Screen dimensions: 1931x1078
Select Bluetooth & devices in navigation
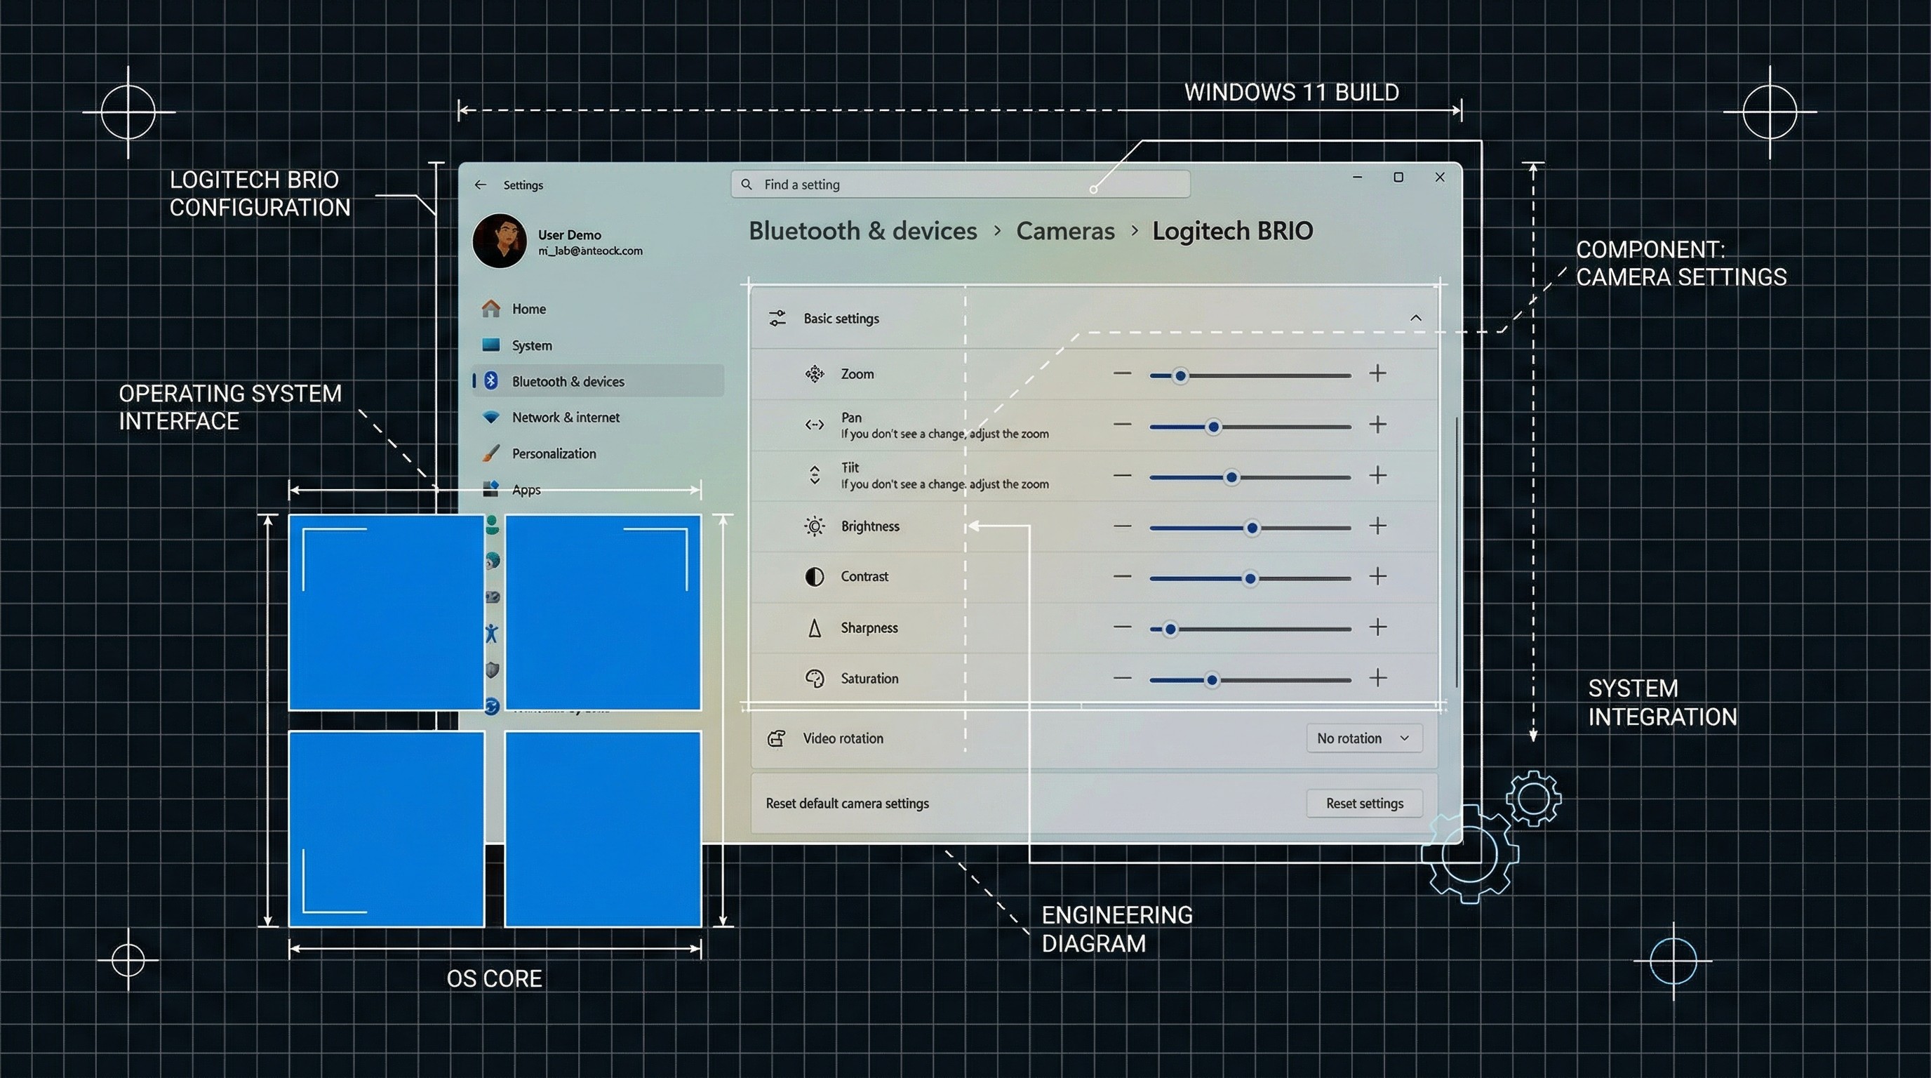pyautogui.click(x=568, y=381)
